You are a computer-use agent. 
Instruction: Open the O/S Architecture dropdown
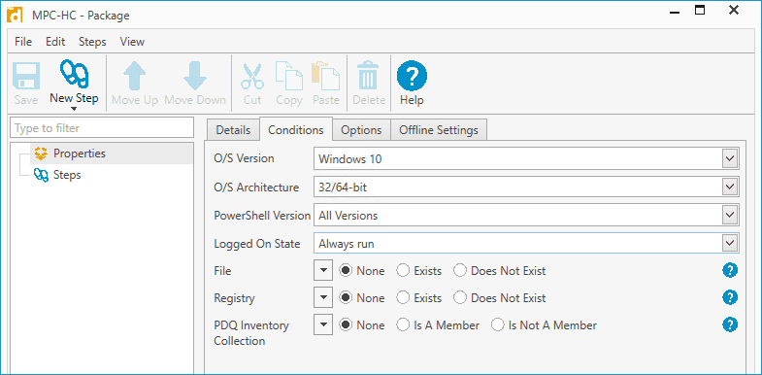click(729, 187)
